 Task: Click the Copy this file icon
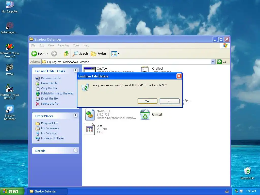(x=38, y=89)
